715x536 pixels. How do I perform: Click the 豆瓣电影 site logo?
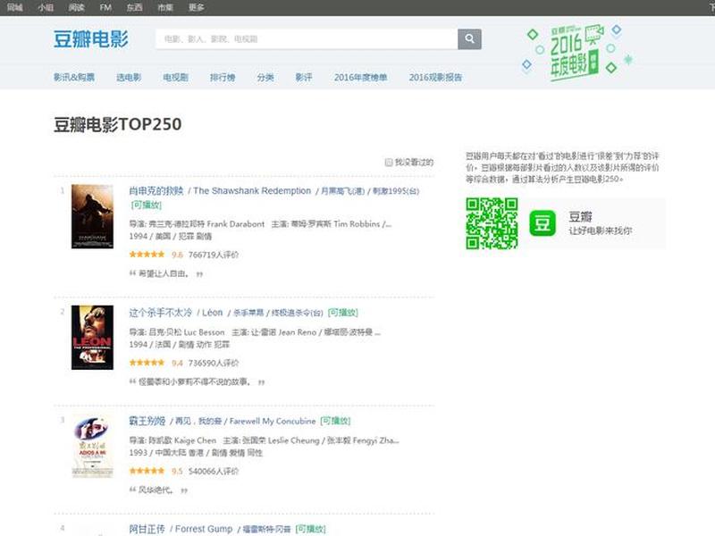pyautogui.click(x=91, y=39)
